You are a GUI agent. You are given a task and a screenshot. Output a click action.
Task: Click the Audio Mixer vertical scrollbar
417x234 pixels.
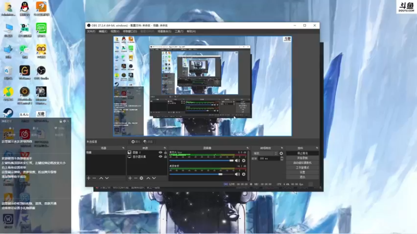coord(249,166)
